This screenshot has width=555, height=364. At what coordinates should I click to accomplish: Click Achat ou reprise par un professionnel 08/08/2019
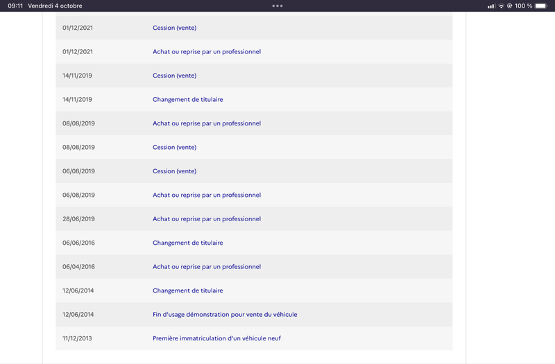[x=207, y=123]
